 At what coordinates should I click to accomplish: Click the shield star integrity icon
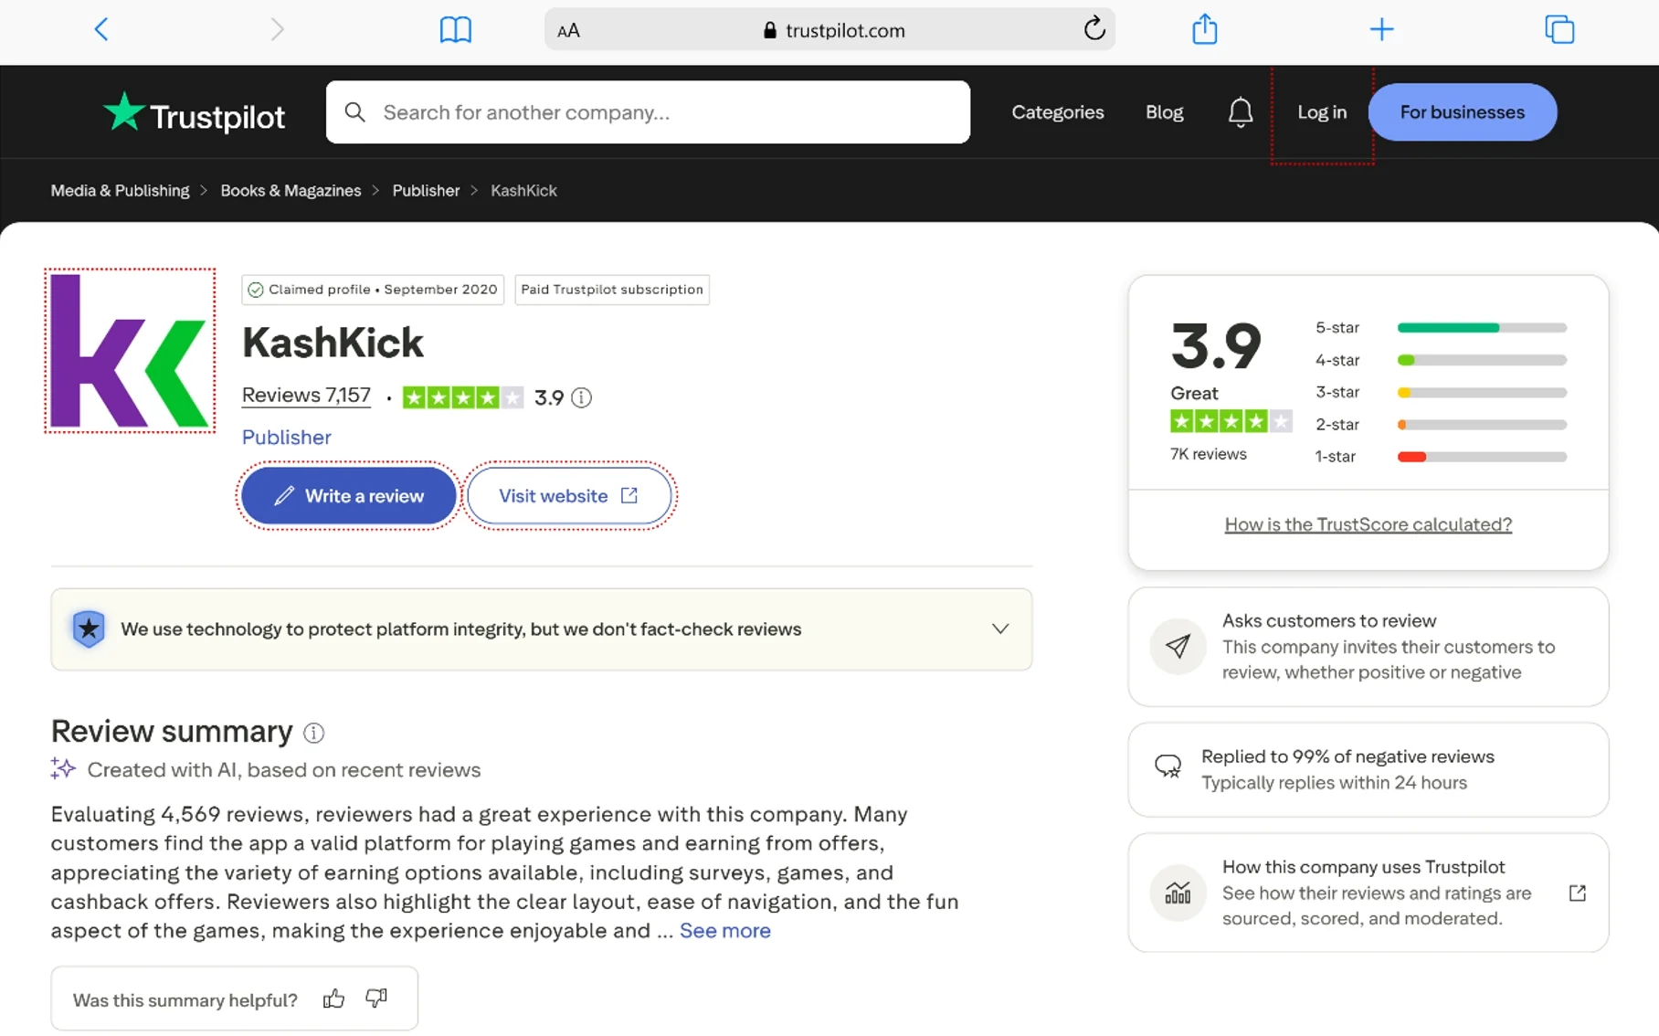[x=89, y=629]
